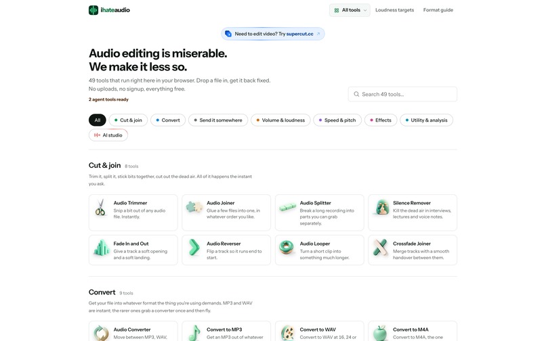Filter by Utility & analysis category
Image resolution: width=546 pixels, height=341 pixels.
click(x=426, y=120)
